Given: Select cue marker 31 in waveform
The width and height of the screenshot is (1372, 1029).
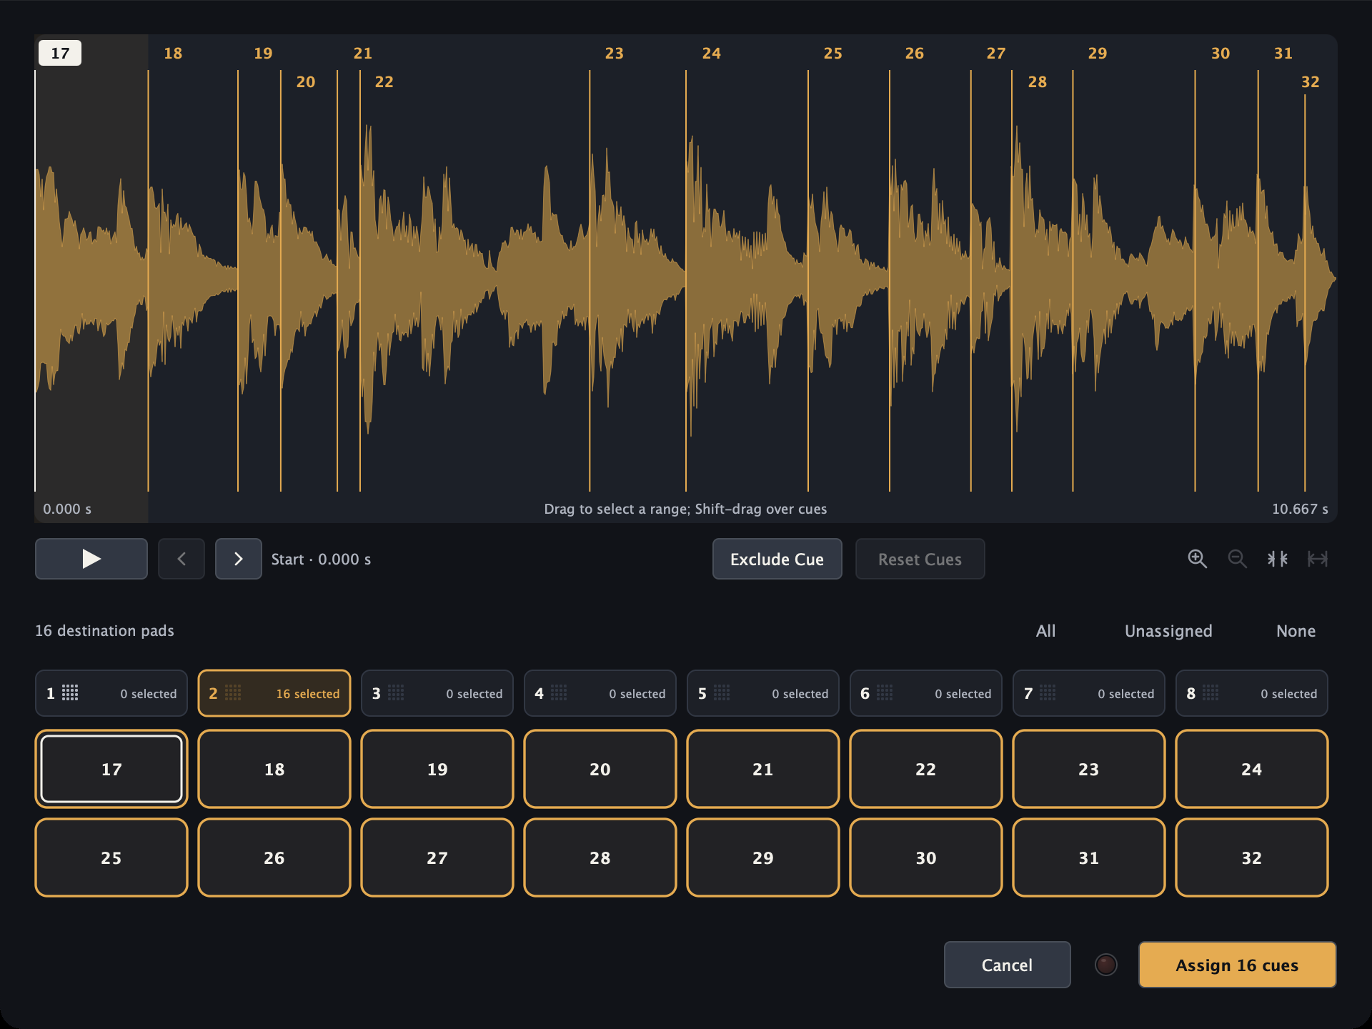Looking at the screenshot, I should [1283, 53].
